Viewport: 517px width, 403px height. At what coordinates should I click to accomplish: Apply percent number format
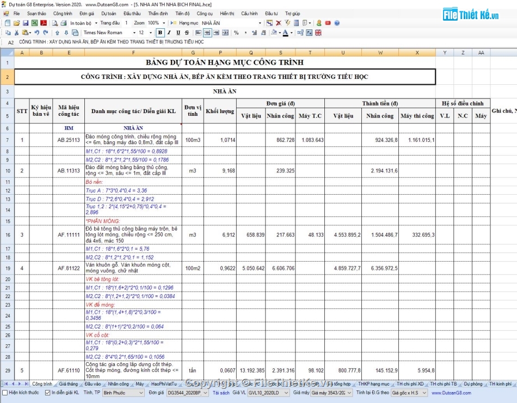coord(236,33)
